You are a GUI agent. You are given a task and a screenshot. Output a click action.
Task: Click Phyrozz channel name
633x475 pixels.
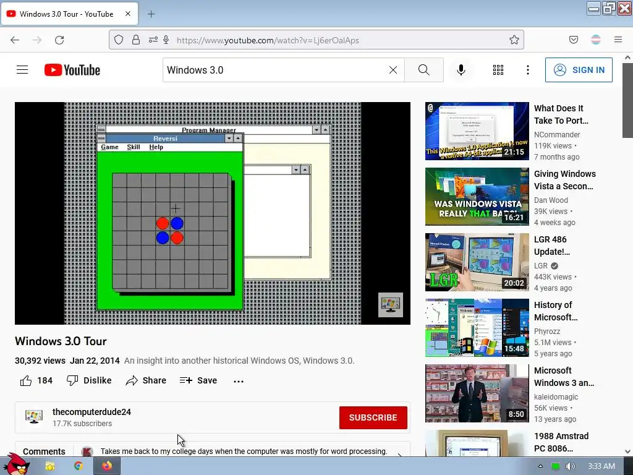click(547, 332)
